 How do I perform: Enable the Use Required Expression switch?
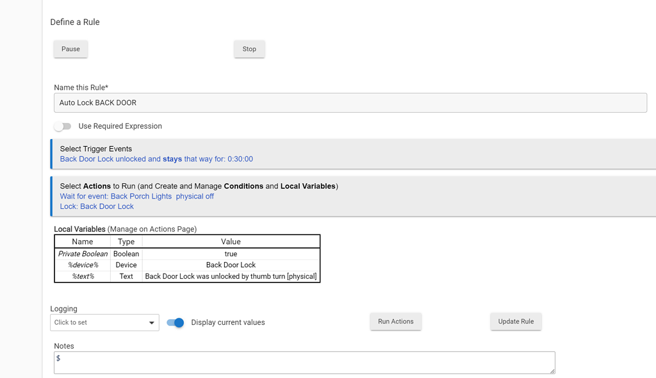[x=63, y=126]
